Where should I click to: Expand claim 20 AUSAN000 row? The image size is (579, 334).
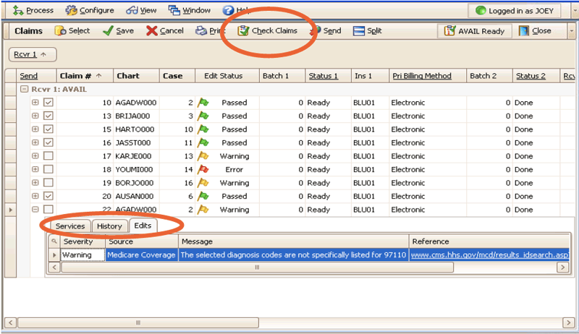tap(35, 196)
